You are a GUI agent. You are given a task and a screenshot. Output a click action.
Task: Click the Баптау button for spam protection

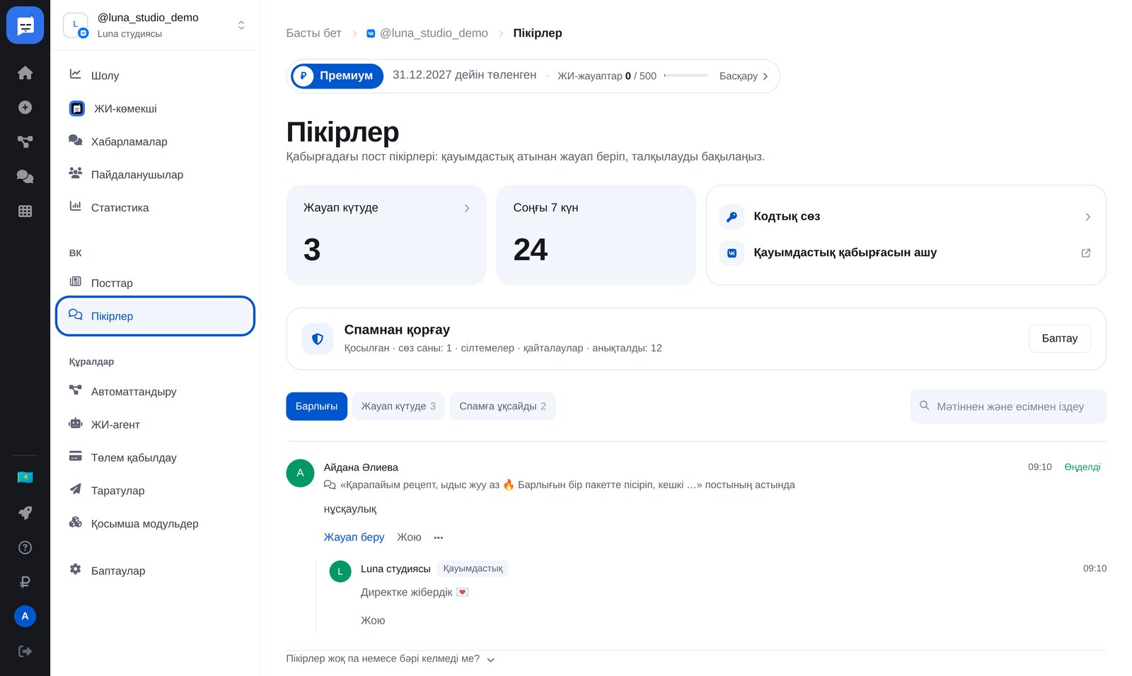point(1059,339)
